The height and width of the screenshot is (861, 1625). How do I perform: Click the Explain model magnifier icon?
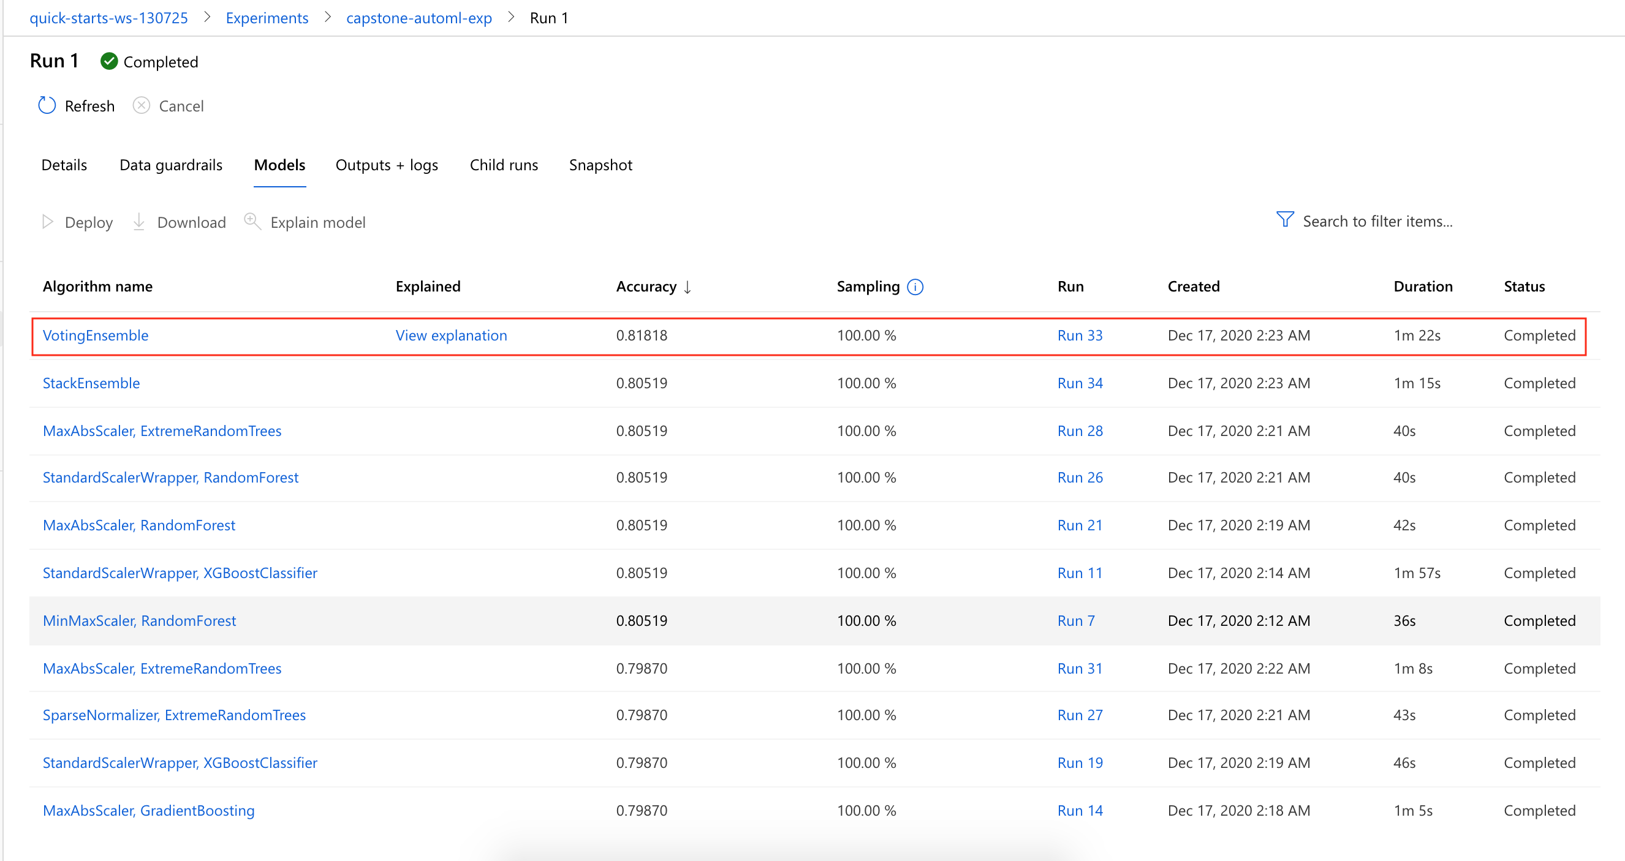252,221
